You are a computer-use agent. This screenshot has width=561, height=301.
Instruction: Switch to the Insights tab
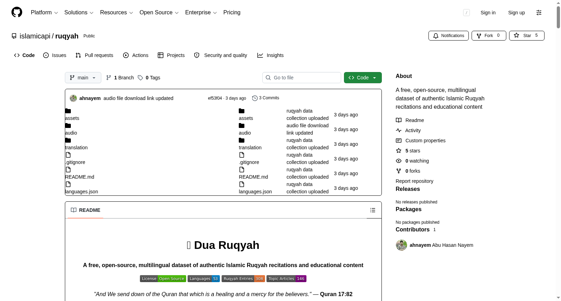(x=270, y=55)
